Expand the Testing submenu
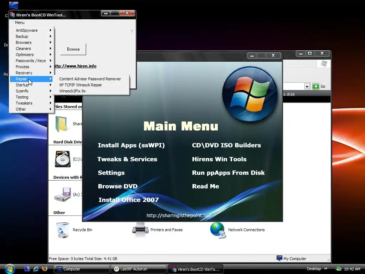This screenshot has width=365, height=274. [31, 97]
